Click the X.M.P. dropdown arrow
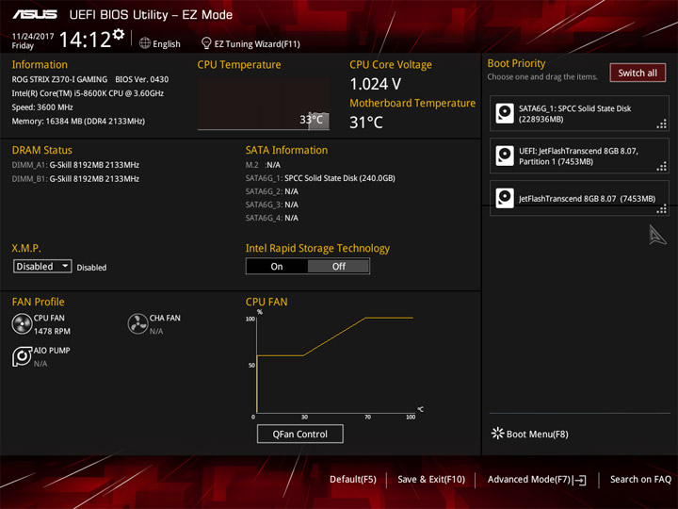 [65, 265]
